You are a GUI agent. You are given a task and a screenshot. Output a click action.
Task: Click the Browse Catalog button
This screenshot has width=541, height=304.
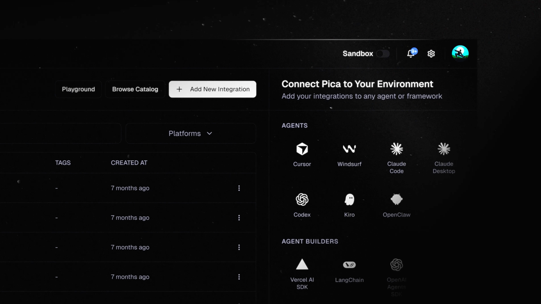[x=135, y=89]
